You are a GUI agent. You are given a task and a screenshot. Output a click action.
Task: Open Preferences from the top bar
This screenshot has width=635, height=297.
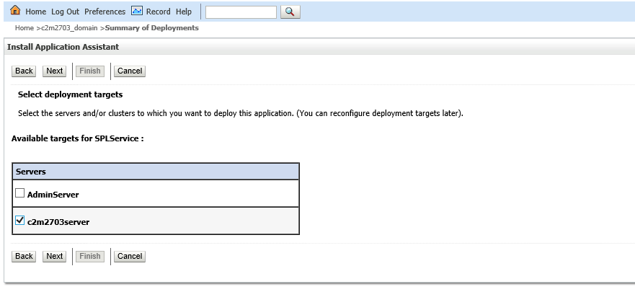(x=105, y=12)
